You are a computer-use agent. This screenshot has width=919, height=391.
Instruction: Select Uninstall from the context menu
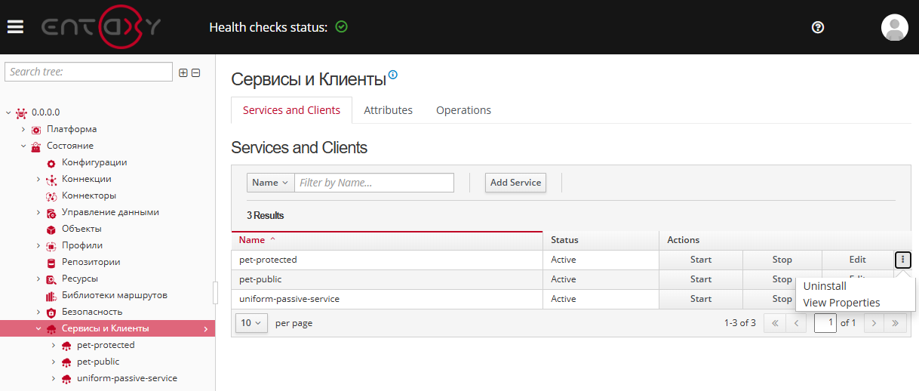click(x=825, y=286)
